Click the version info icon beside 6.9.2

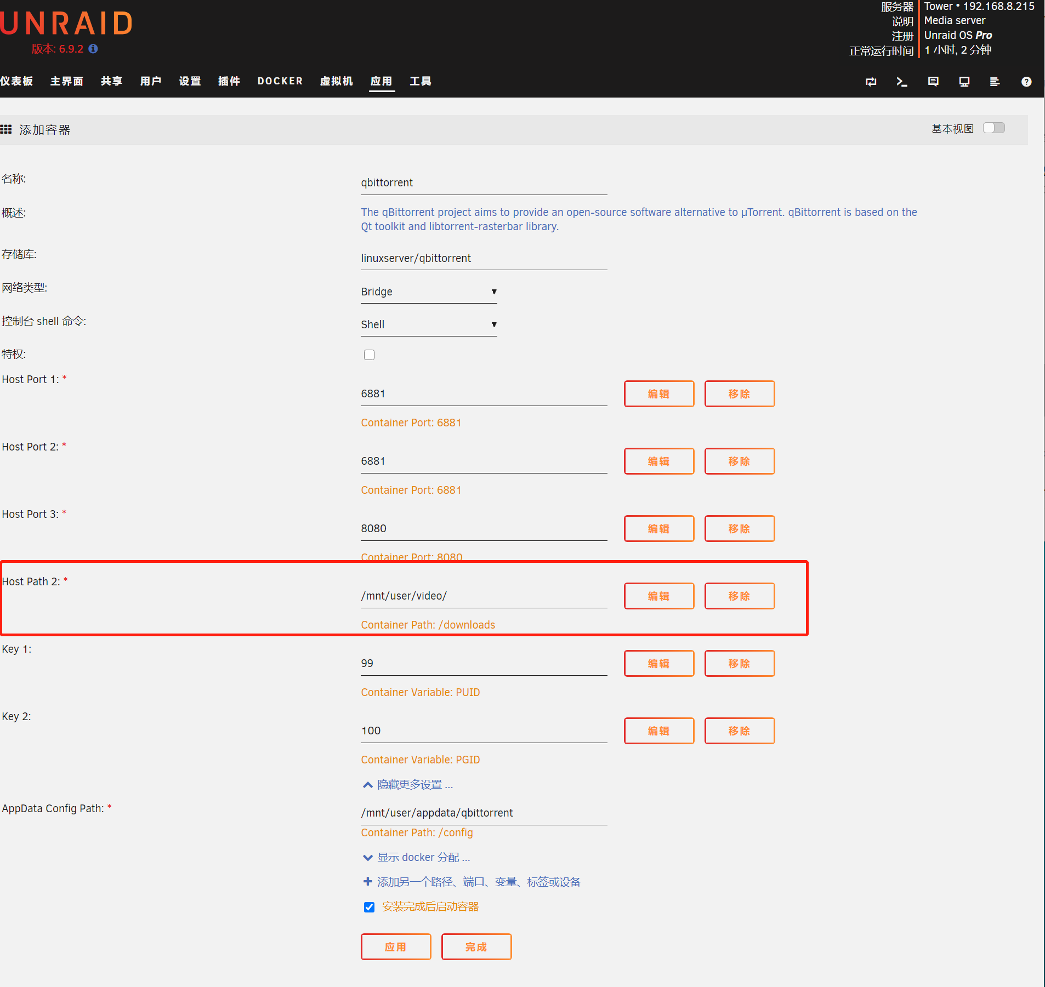[x=93, y=49]
